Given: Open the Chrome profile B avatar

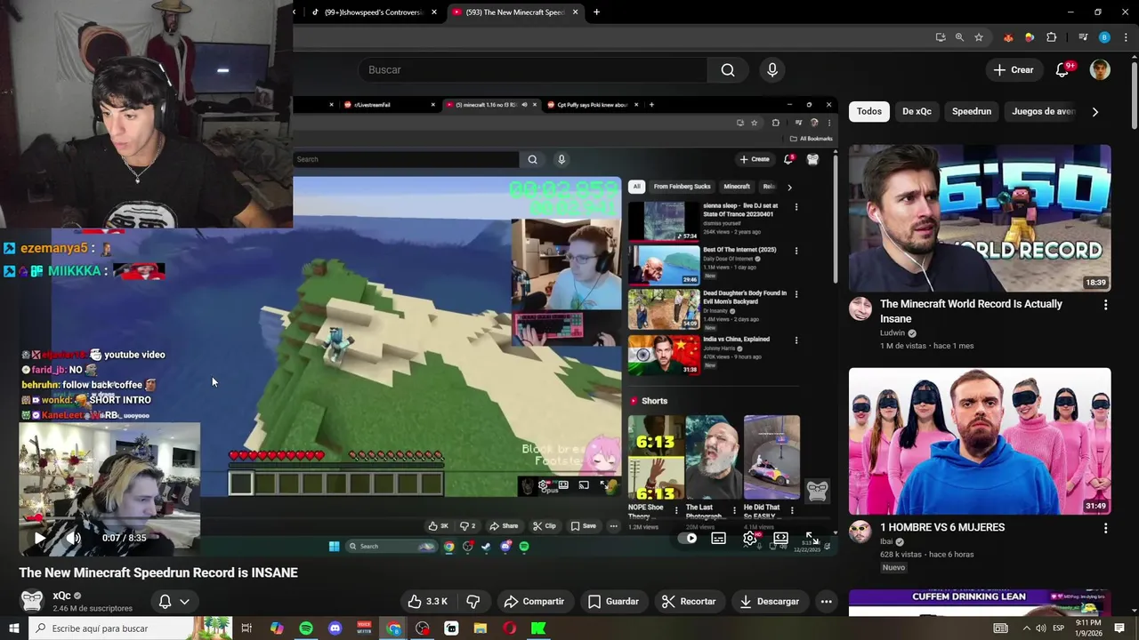Looking at the screenshot, I should click(1104, 37).
